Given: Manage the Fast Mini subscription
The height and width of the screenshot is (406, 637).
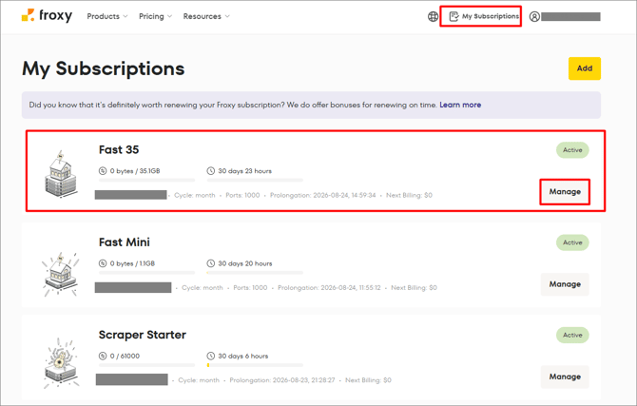Looking at the screenshot, I should [x=565, y=284].
